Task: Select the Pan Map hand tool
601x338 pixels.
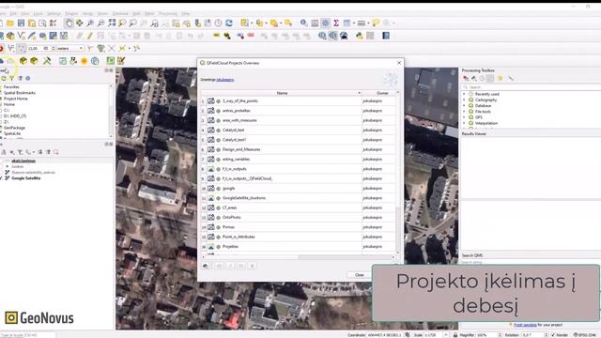Action: 69,23
